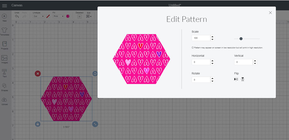The width and height of the screenshot is (289, 140).
Task: Click the red linetype color swatch
Action: click(48, 16)
